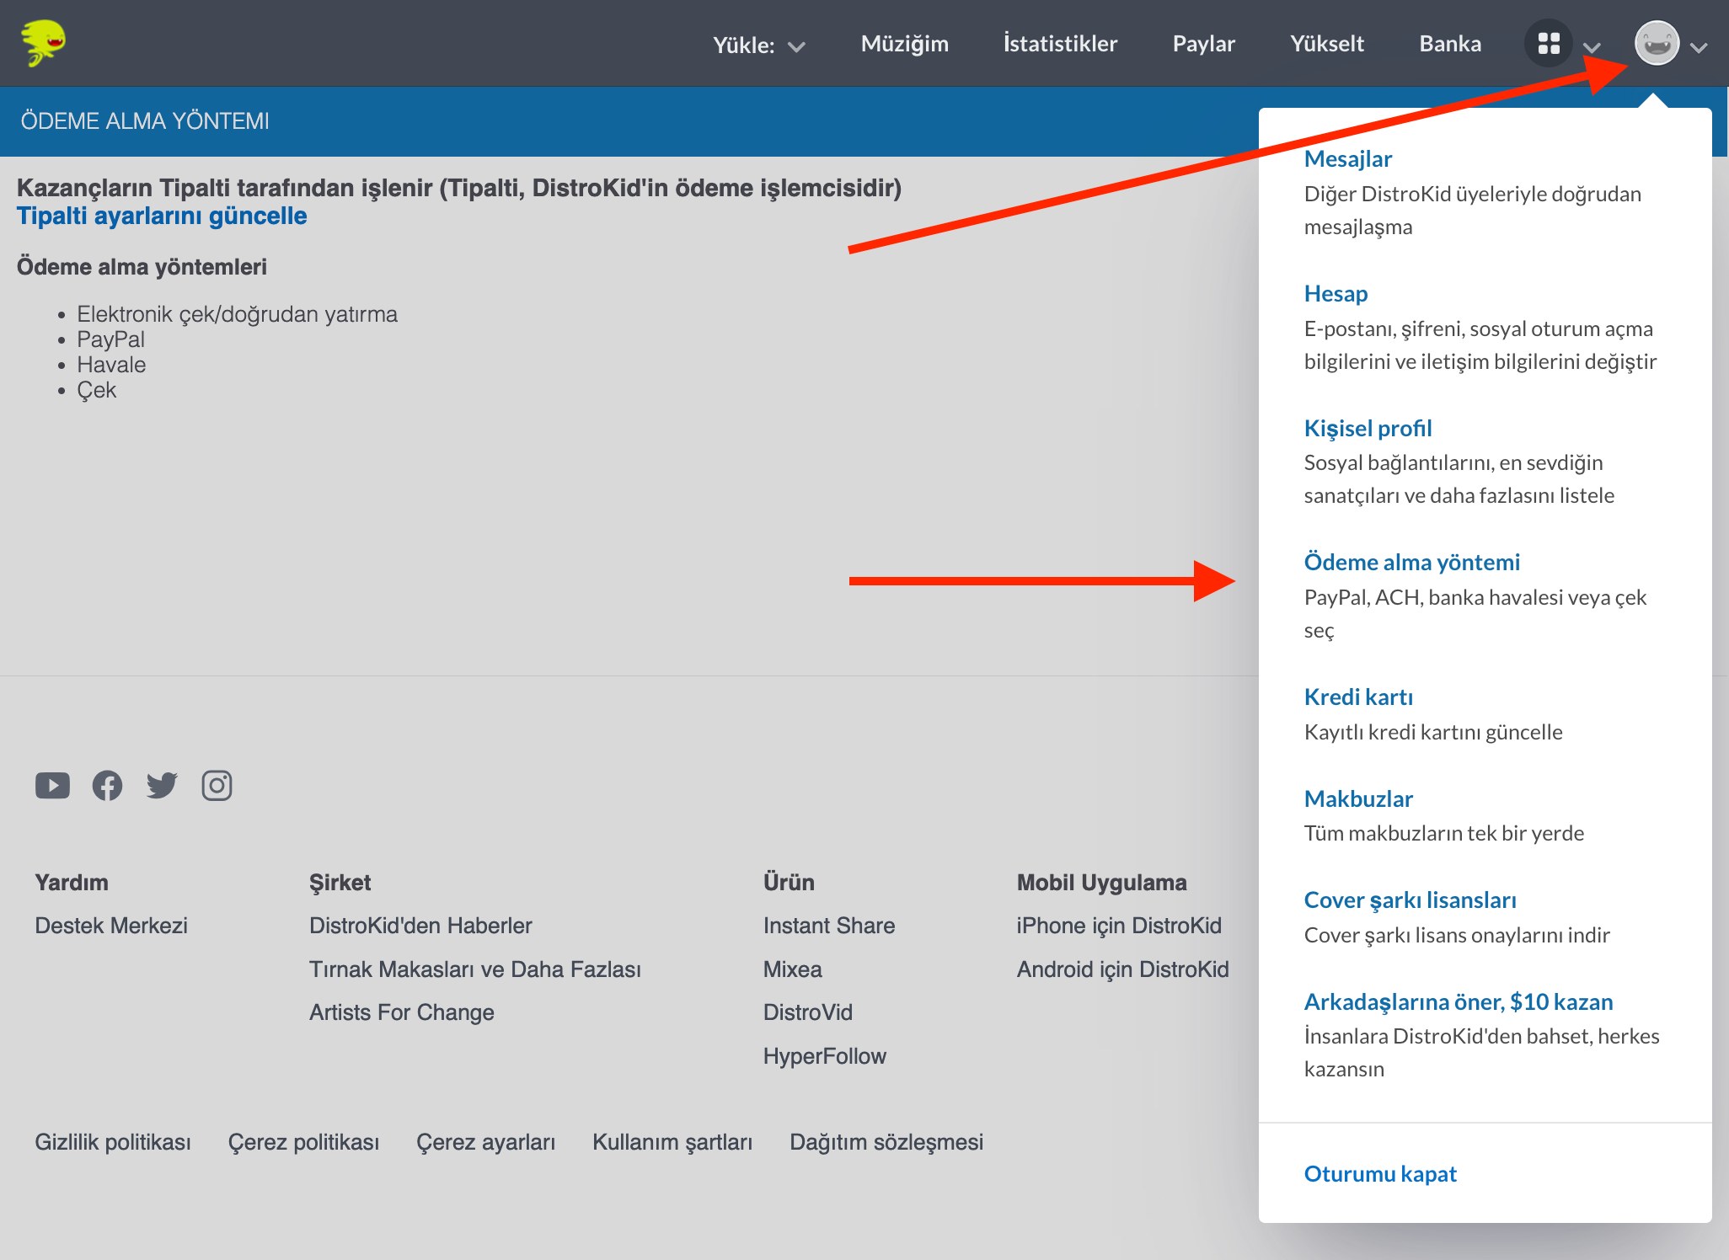Click the Havale list item text

111,365
